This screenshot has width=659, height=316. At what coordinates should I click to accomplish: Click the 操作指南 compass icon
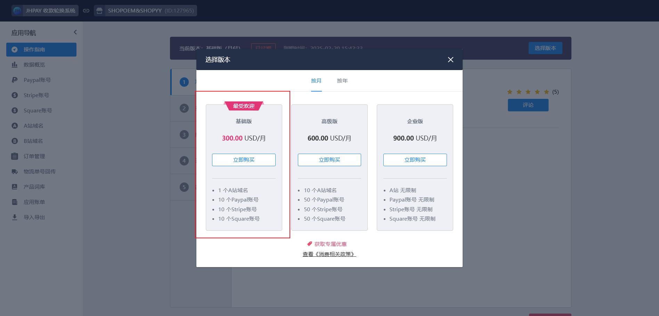[15, 50]
